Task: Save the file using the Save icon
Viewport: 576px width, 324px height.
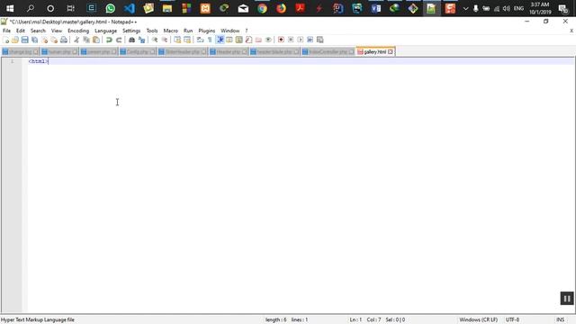Action: 24,40
